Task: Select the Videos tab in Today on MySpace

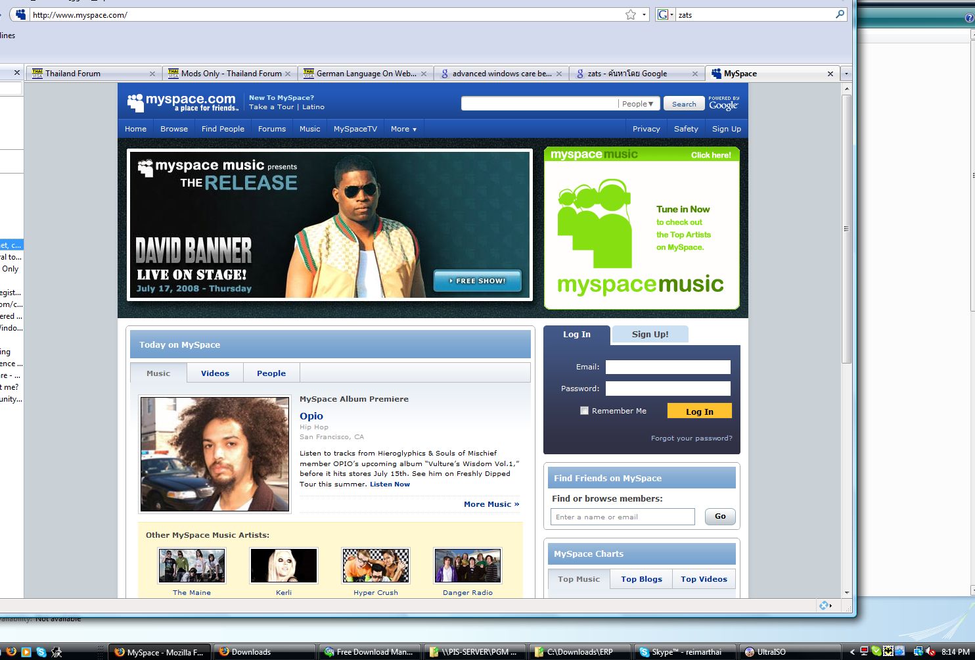Action: (x=215, y=373)
